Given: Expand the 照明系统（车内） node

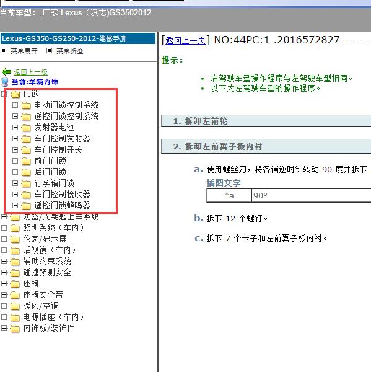Looking at the screenshot, I should 4,228.
